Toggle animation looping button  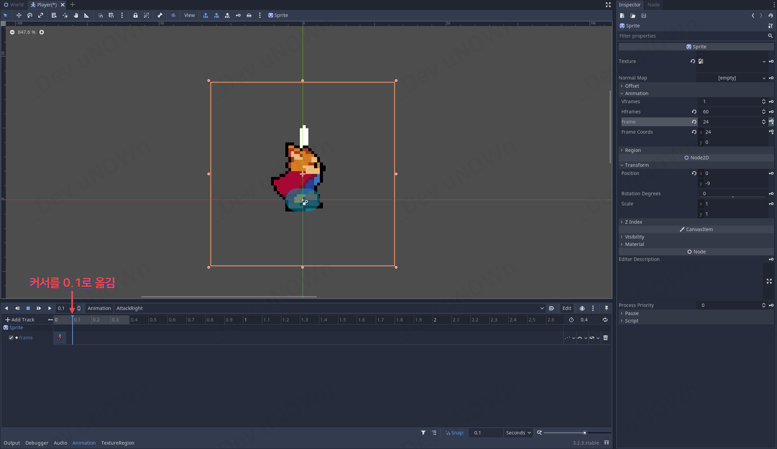pyautogui.click(x=605, y=320)
